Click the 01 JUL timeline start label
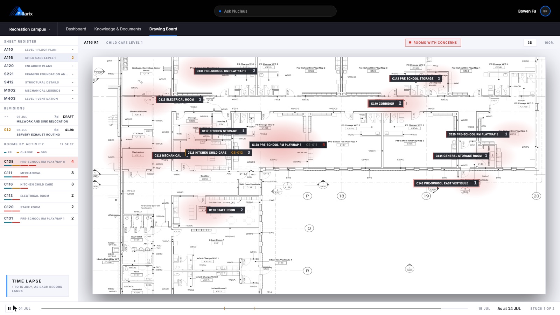Screen dimensions: 560x315 [x=24, y=309]
